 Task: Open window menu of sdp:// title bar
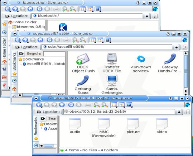15,34
